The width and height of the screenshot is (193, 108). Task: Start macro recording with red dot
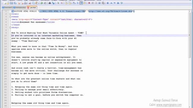pyautogui.click(x=89, y=3)
